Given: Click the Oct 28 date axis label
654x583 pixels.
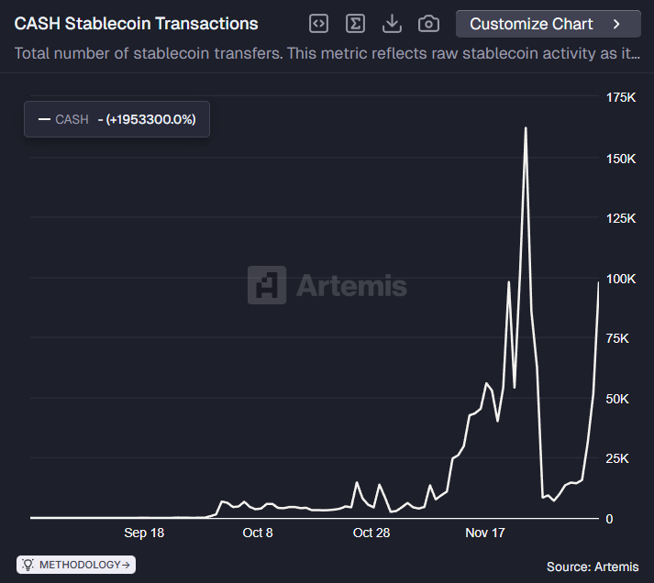Looking at the screenshot, I should coord(371,533).
